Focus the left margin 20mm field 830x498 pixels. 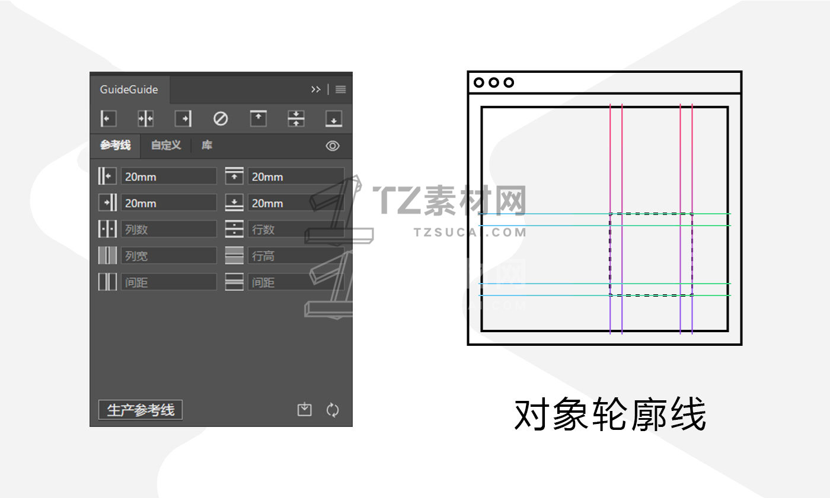point(169,176)
